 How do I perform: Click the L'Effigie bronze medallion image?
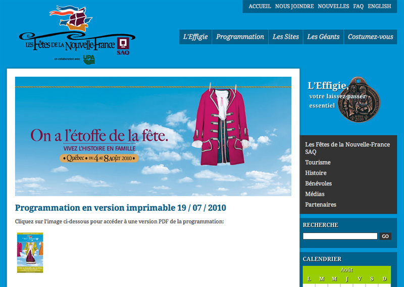(x=365, y=99)
